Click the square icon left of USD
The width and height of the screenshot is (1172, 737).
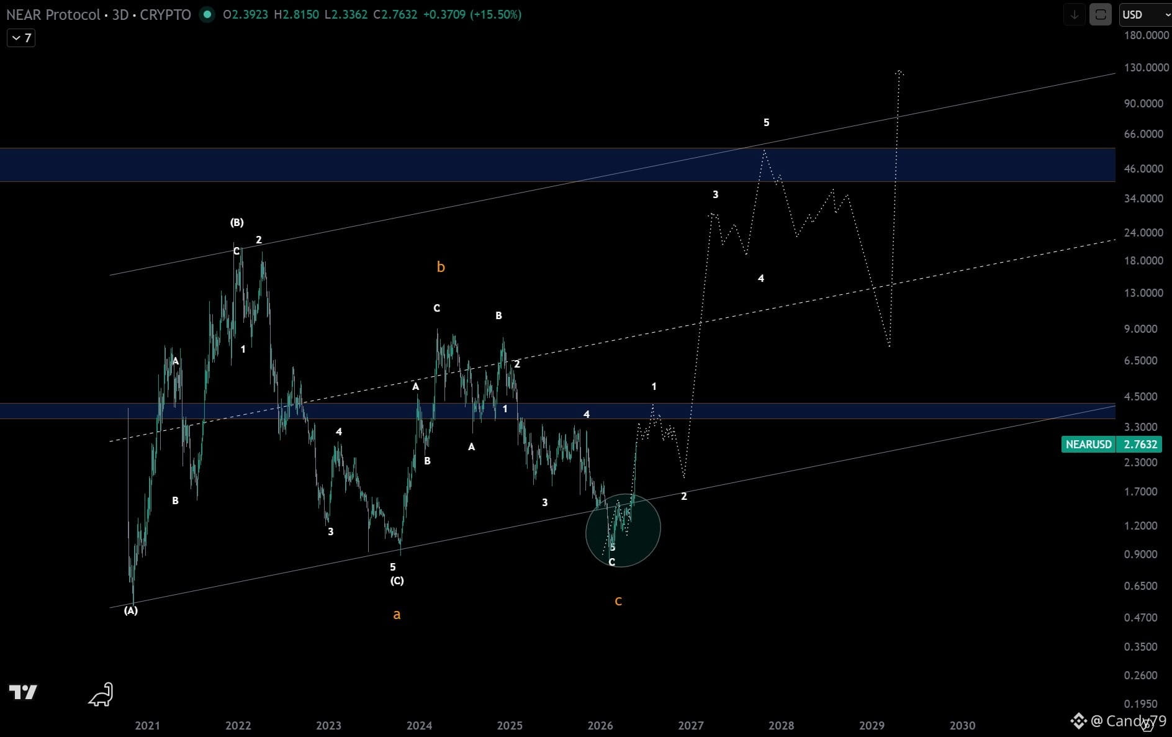[x=1101, y=14]
